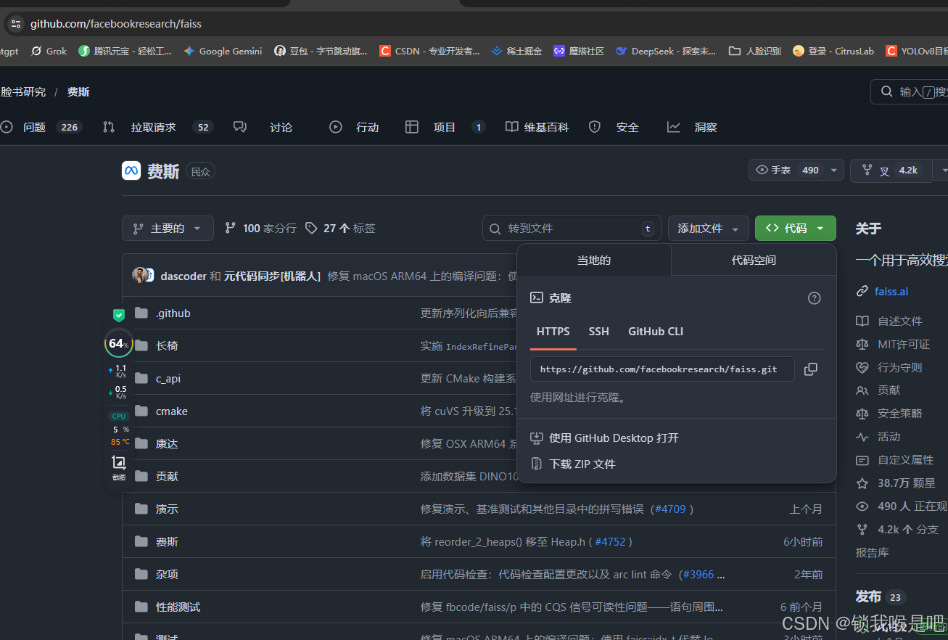Click the 64% memory ring indicator
The height and width of the screenshot is (640, 948).
(x=118, y=344)
